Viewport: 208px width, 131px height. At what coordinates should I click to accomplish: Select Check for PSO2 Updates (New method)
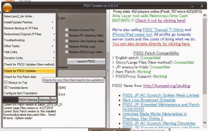coord(29,64)
